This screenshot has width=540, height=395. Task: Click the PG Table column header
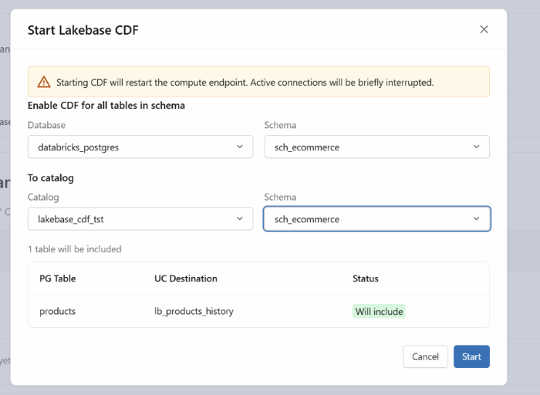58,279
